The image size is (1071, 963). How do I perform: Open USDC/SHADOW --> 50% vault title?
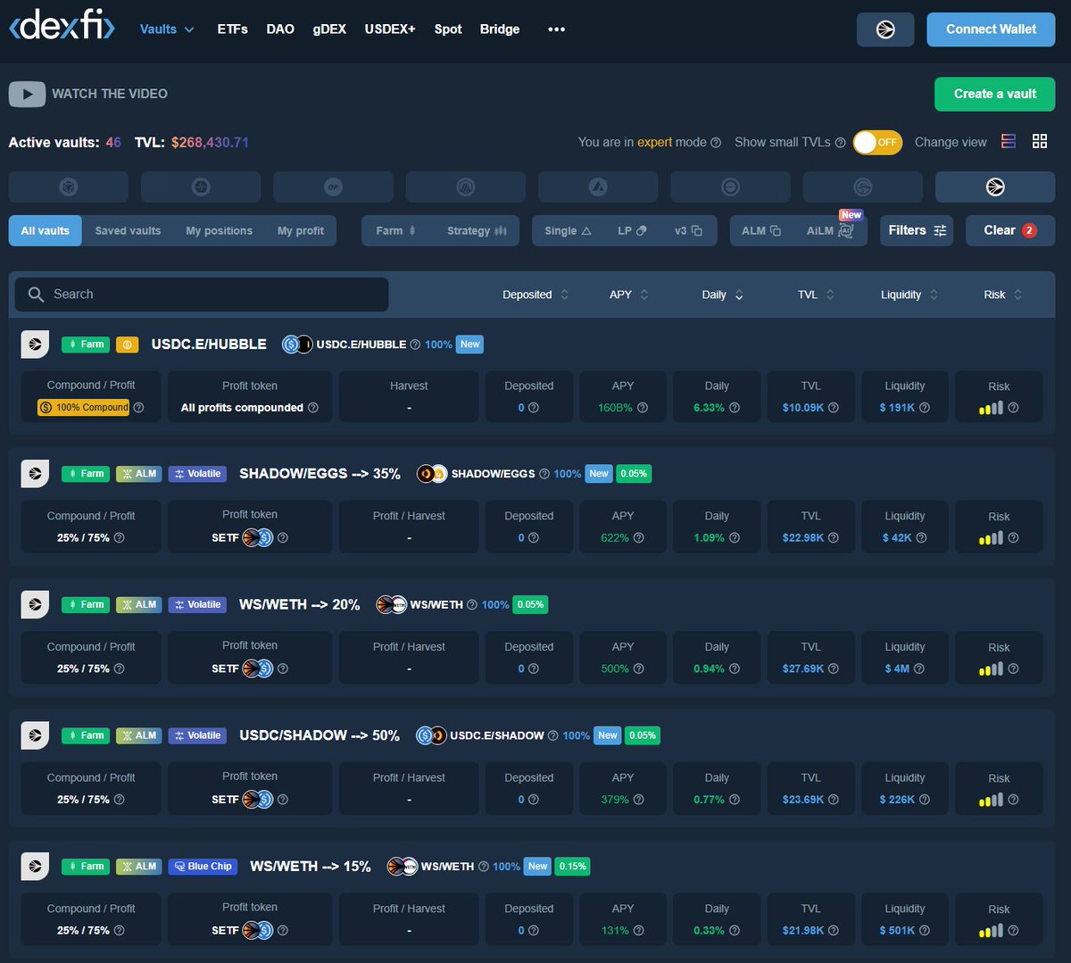click(320, 736)
